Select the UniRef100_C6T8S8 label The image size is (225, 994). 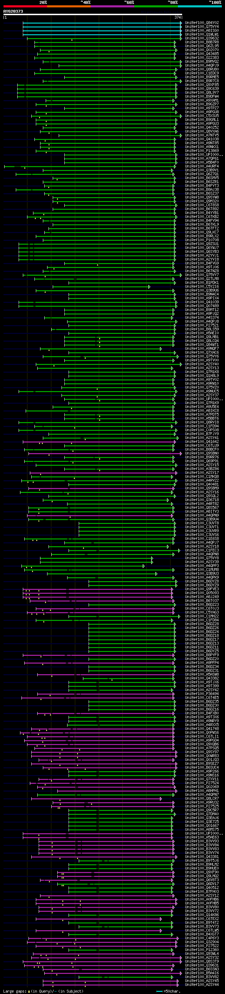point(202,205)
